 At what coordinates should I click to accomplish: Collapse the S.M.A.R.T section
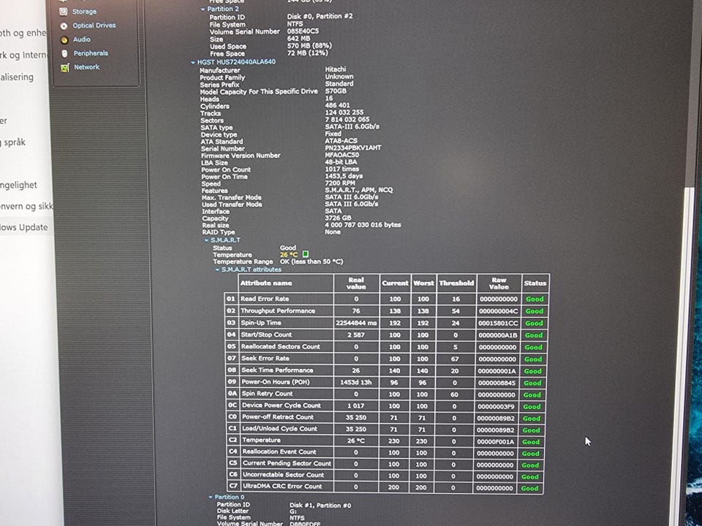tap(206, 240)
